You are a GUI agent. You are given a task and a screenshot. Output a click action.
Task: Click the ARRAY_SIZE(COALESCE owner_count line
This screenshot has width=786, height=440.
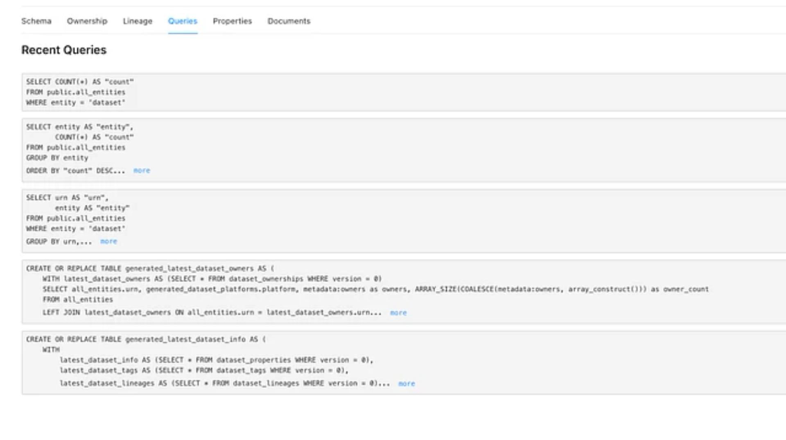point(375,289)
